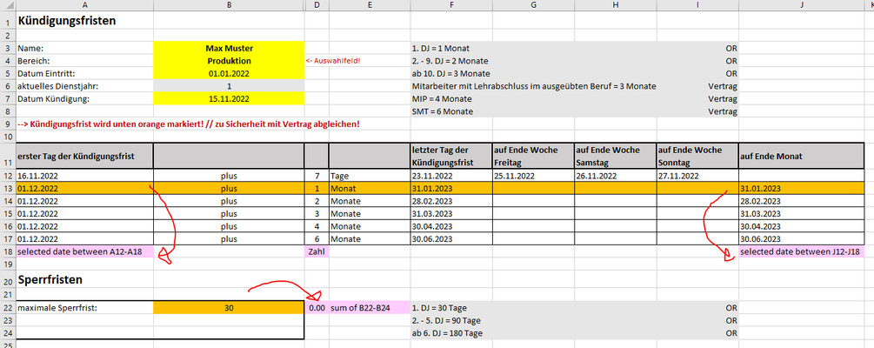874x348 pixels.
Task: Click the 'auf Ende Monat' header
Action: [801, 156]
